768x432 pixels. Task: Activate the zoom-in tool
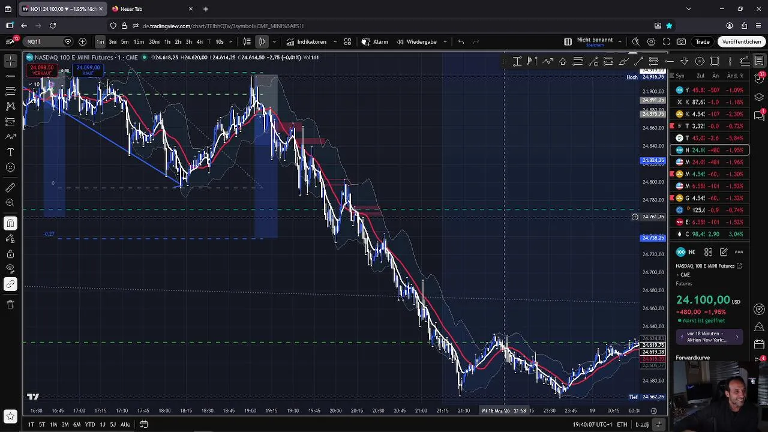point(10,203)
